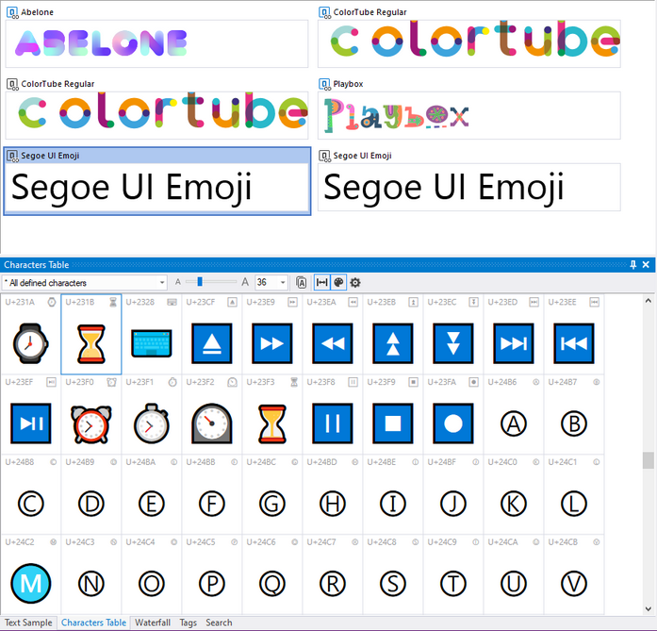This screenshot has width=657, height=631.
Task: Select the hourglass character U+231B
Action: (x=90, y=334)
